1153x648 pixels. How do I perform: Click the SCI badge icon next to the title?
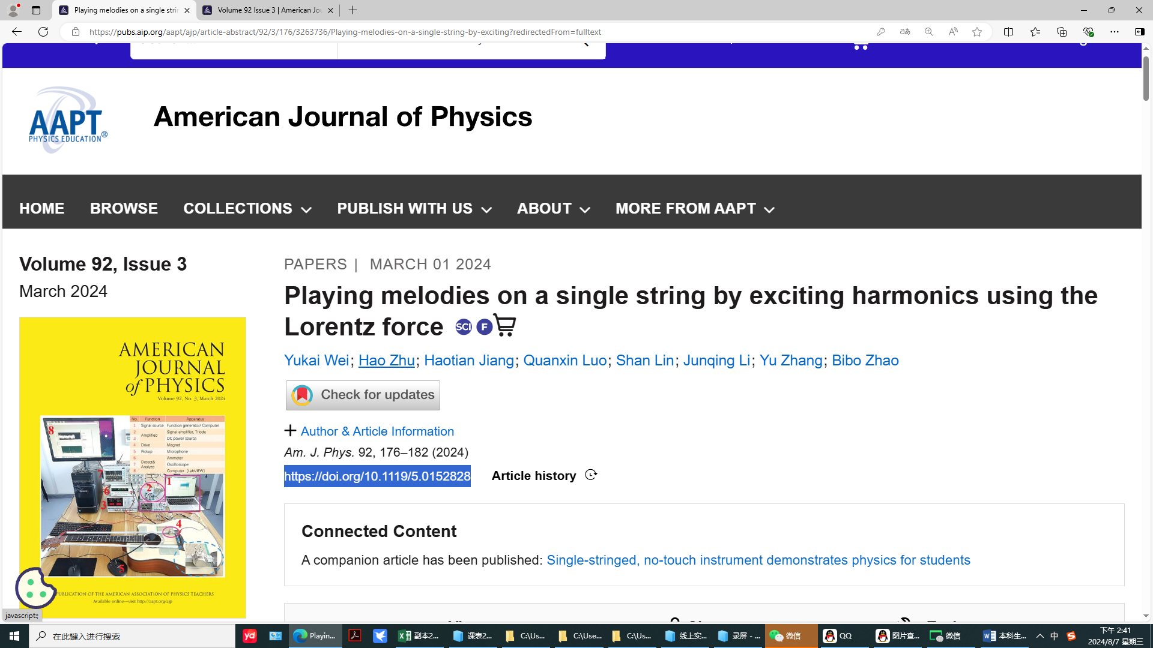click(464, 327)
